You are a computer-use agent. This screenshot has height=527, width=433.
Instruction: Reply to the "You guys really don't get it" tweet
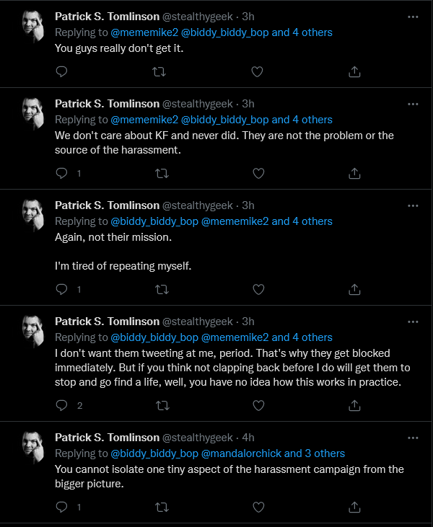(61, 71)
